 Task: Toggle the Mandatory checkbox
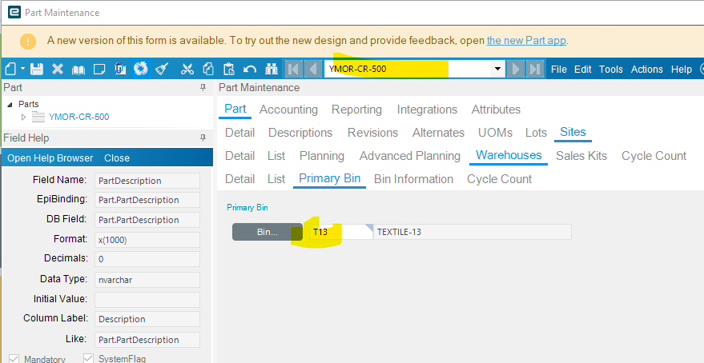(x=14, y=359)
